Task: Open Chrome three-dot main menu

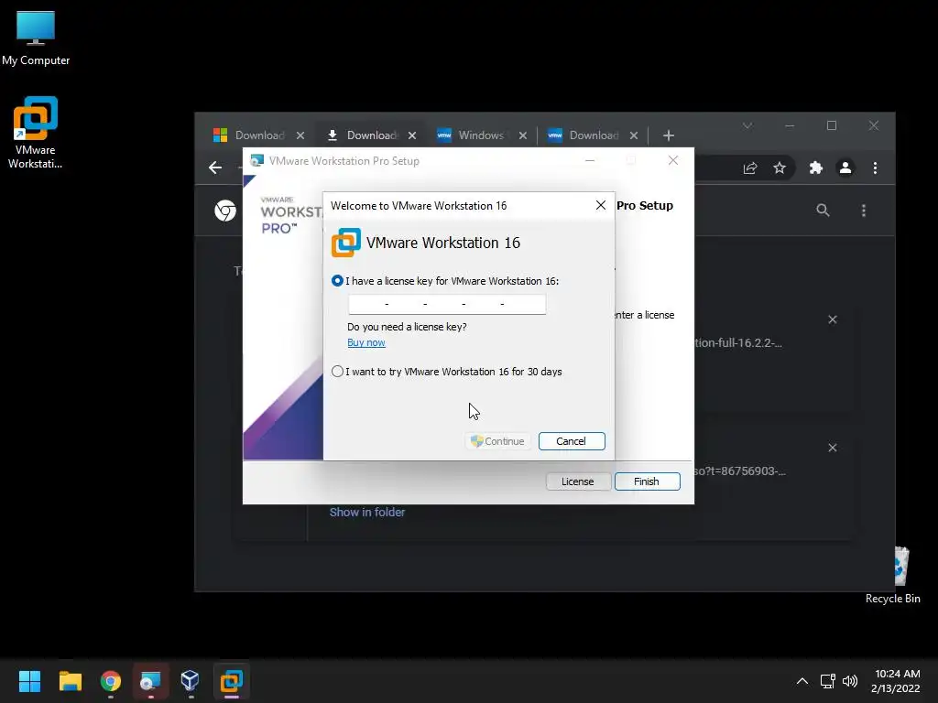Action: click(x=875, y=168)
